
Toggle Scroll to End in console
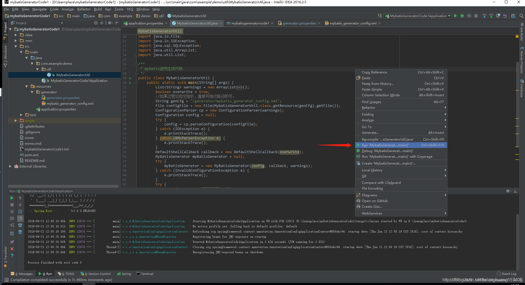[x=20, y=218]
